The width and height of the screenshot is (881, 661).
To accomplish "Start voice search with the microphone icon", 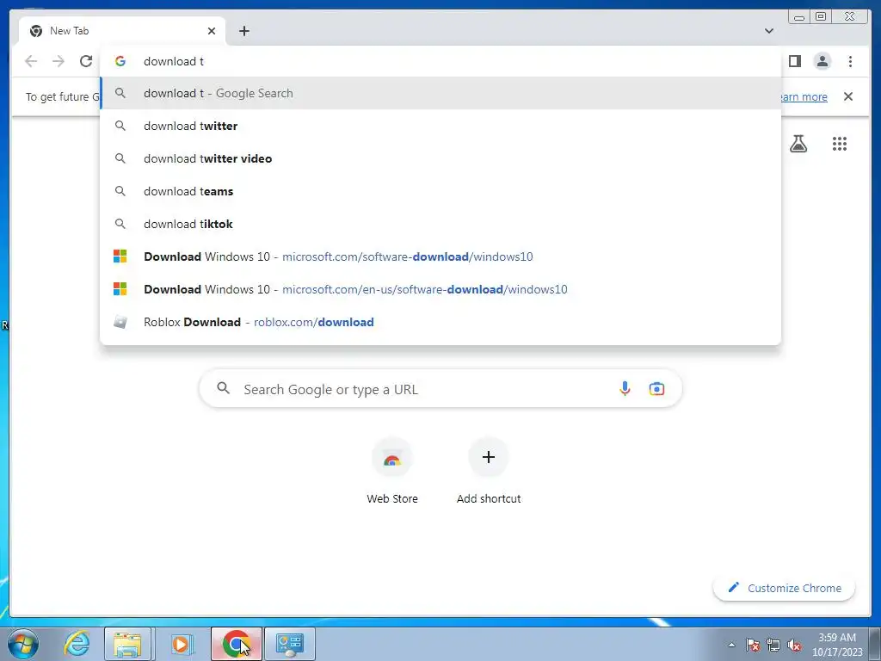I will 625,388.
